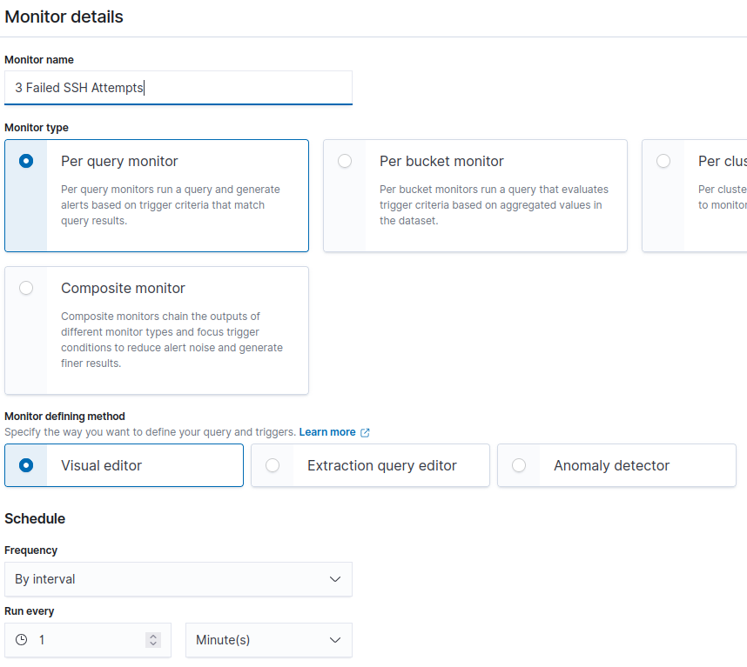Click the clock icon in Run every field

[22, 640]
